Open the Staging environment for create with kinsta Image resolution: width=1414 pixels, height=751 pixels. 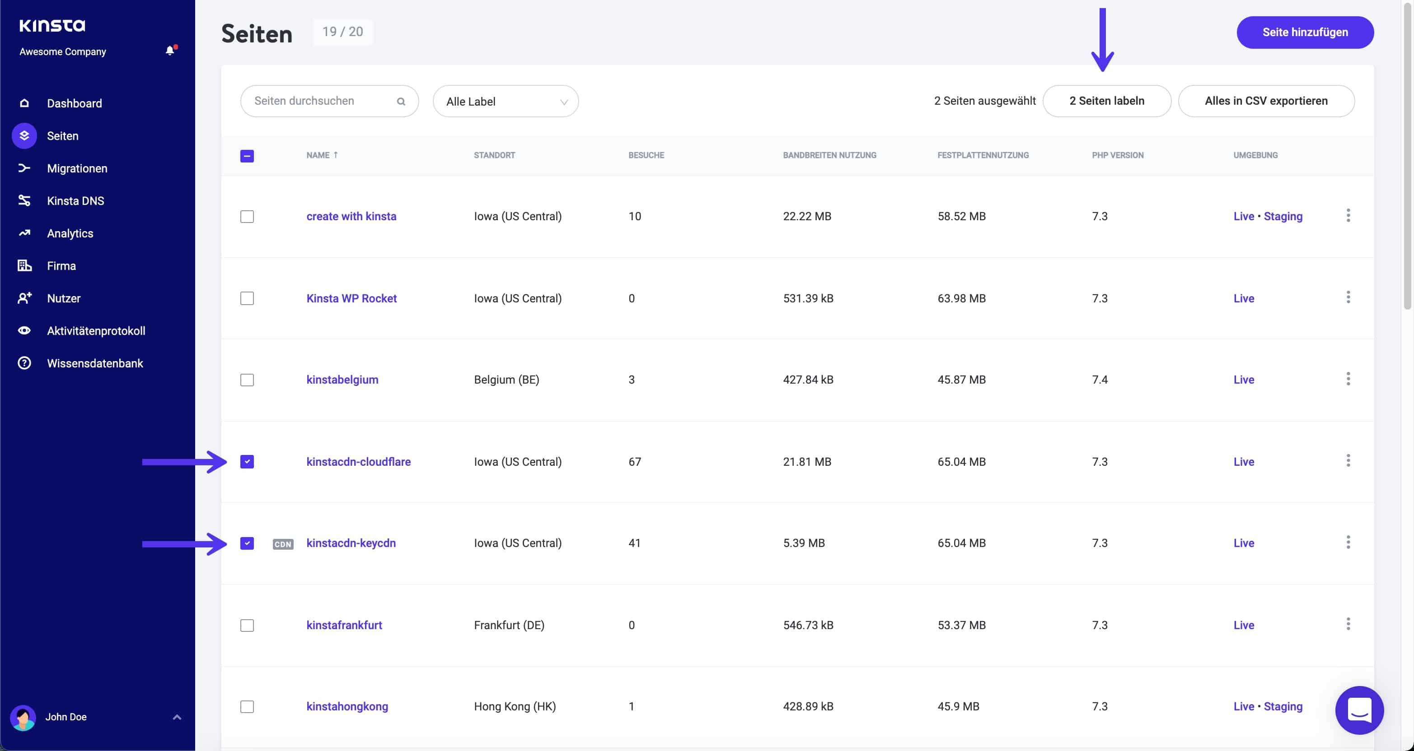(x=1283, y=216)
